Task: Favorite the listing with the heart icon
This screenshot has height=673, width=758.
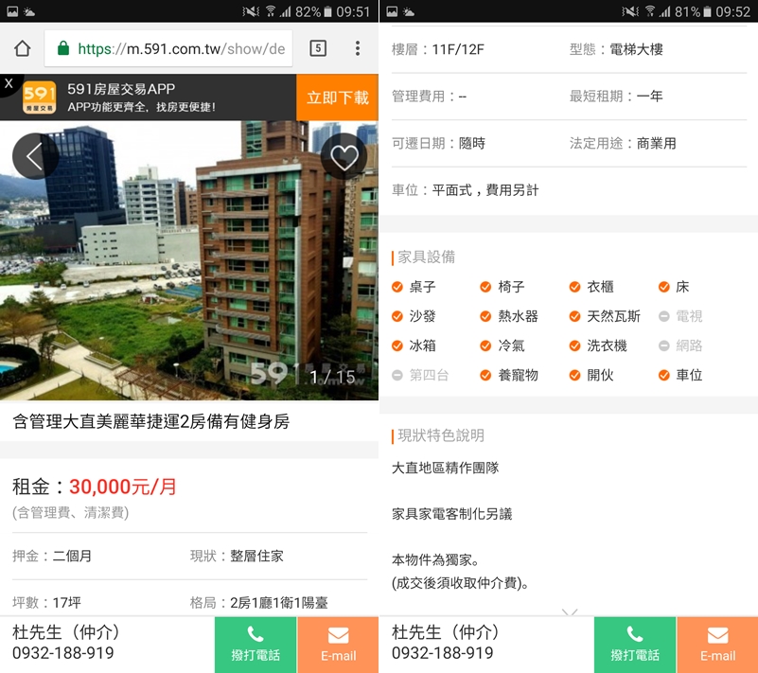Action: point(344,157)
